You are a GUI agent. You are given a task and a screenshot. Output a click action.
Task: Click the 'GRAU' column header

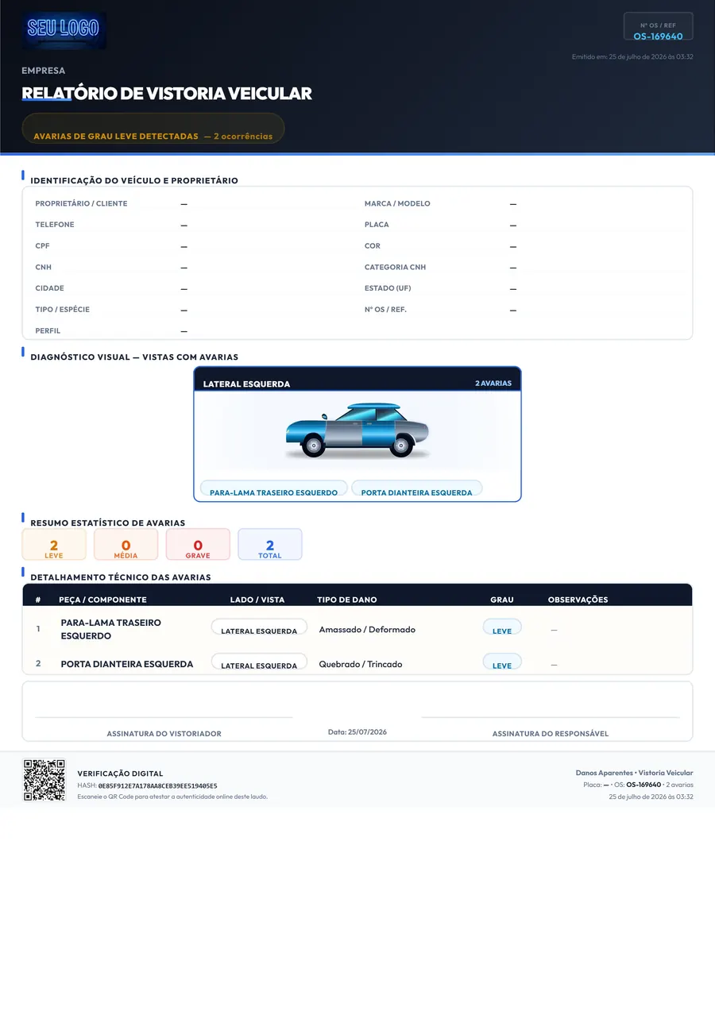pos(502,600)
